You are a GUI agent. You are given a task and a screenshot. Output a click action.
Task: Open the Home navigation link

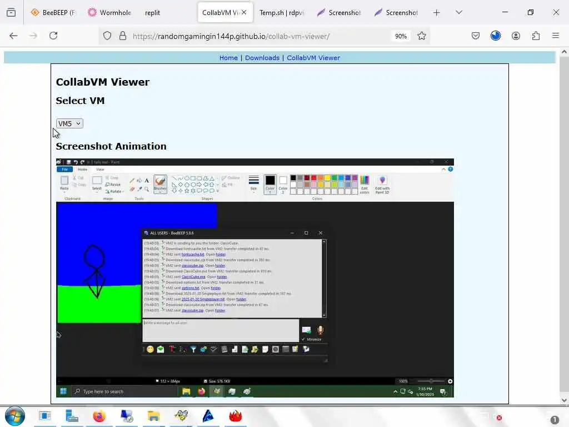tap(228, 58)
